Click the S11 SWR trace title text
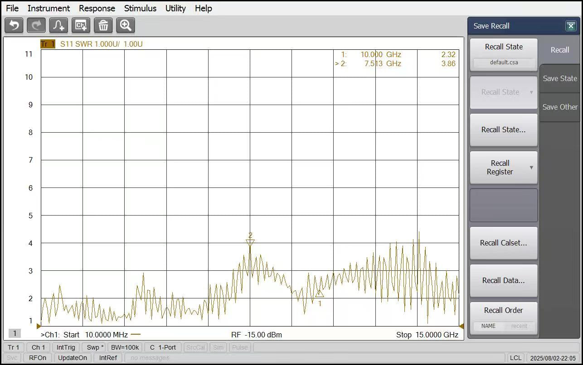Image resolution: width=583 pixels, height=365 pixels. (x=102, y=44)
